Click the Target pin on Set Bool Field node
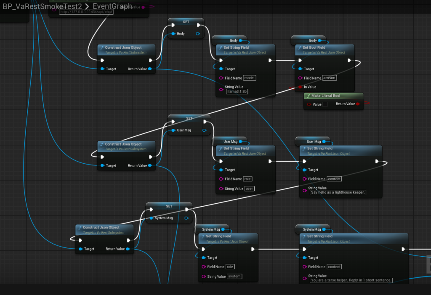Image resolution: width=431 pixels, height=295 pixels. (300, 69)
